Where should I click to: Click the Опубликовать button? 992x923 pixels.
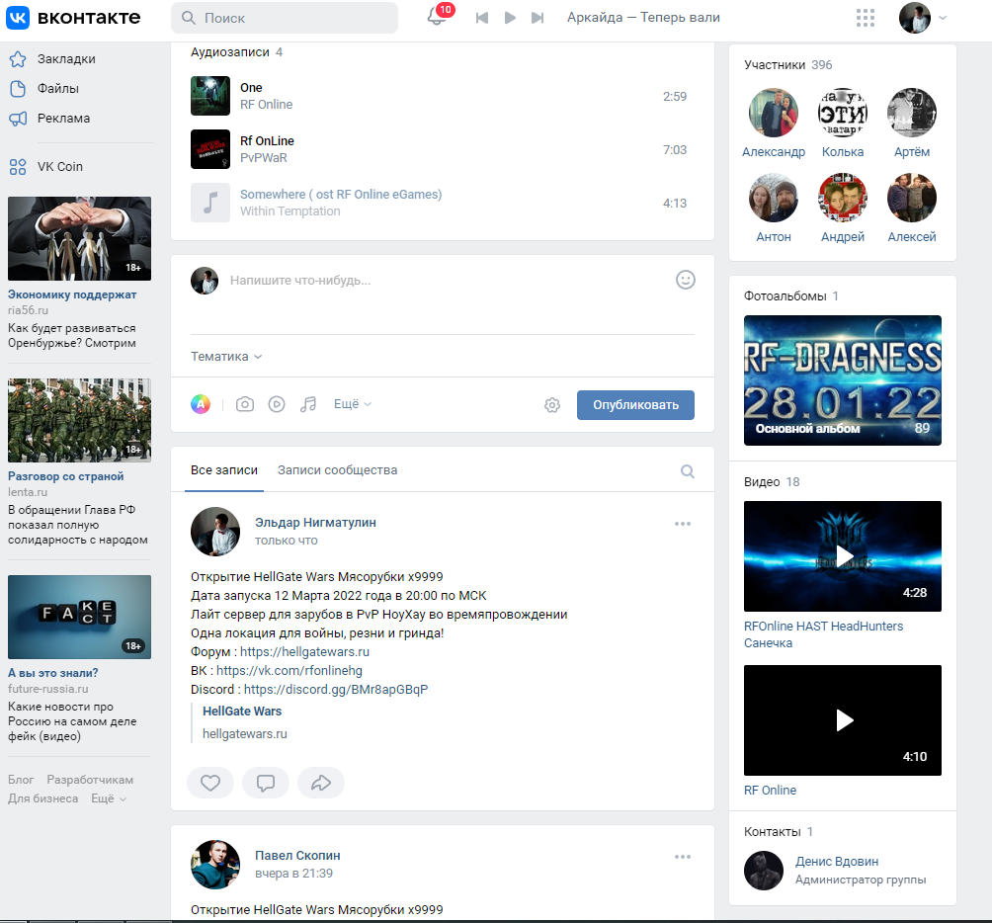[x=635, y=405]
